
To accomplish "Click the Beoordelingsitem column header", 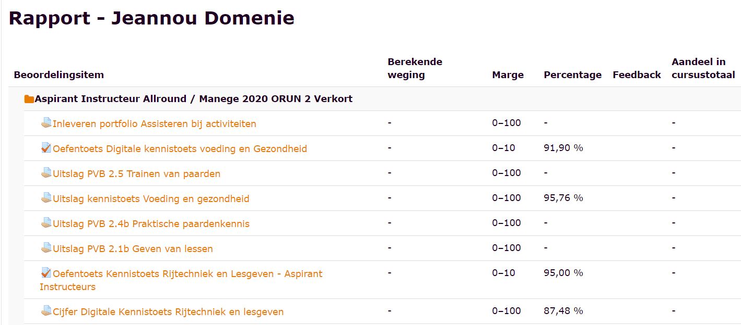I will click(x=58, y=75).
